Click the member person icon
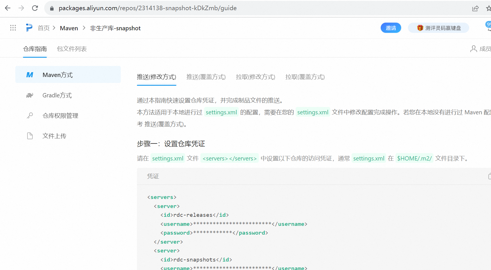The image size is (491, 270). point(473,49)
